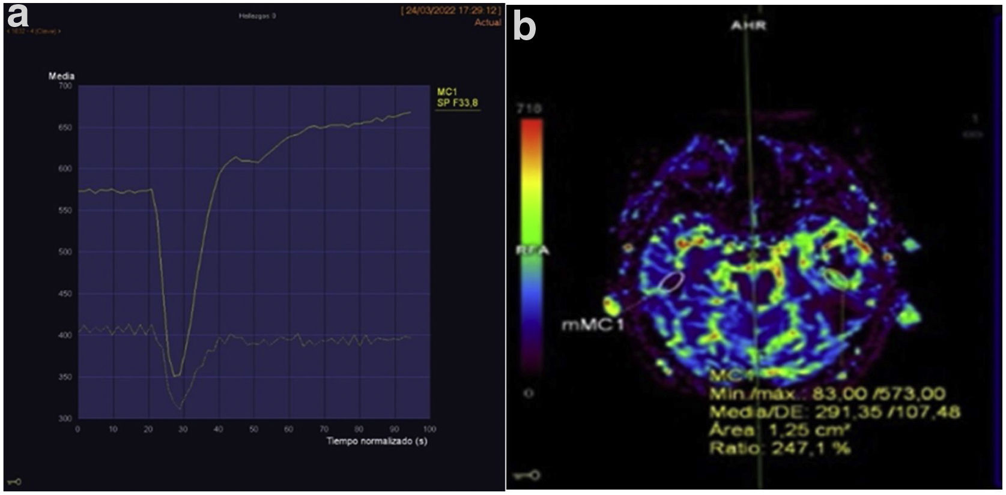The height and width of the screenshot is (495, 1006).
Task: Click the key icon in panel a
Action: click(x=15, y=482)
